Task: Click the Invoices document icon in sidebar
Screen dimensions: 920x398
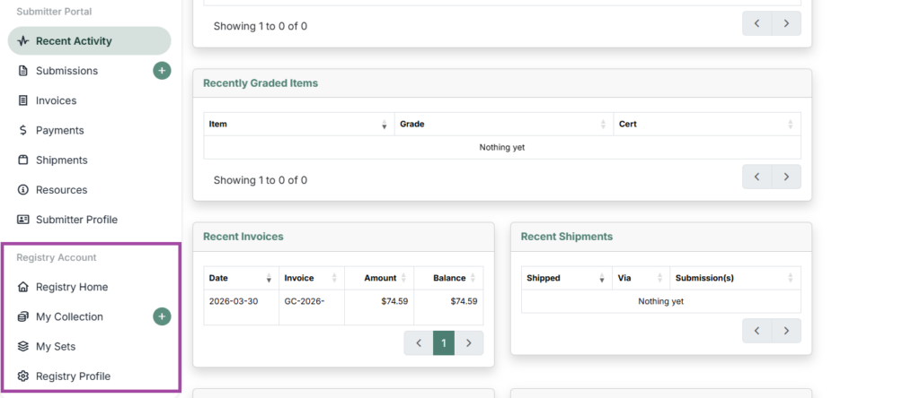Action: point(22,100)
